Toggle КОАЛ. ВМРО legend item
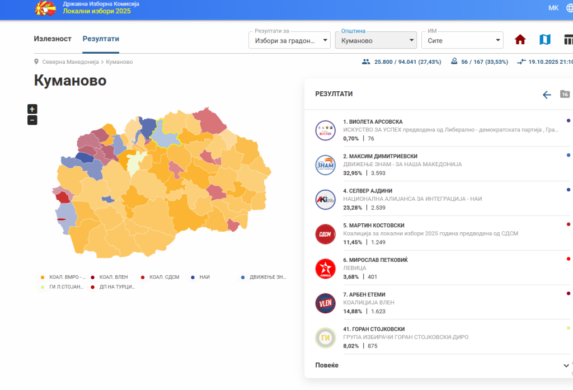Screen dimensions: 573x390 64,277
